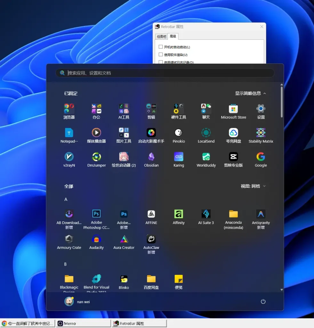Click the power button in Start menu
This screenshot has width=314, height=328.
263,301
